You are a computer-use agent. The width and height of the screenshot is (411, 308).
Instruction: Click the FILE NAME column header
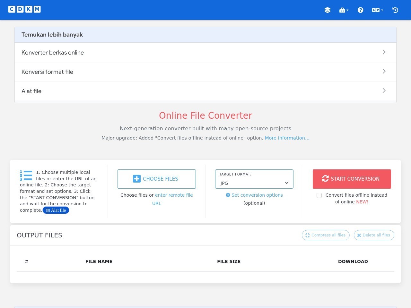point(99,261)
